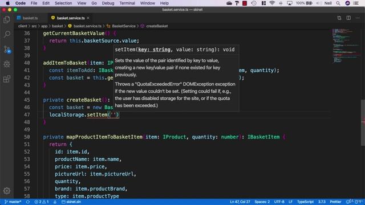Click the vertical editor scrollbar thumb

coord(363,122)
